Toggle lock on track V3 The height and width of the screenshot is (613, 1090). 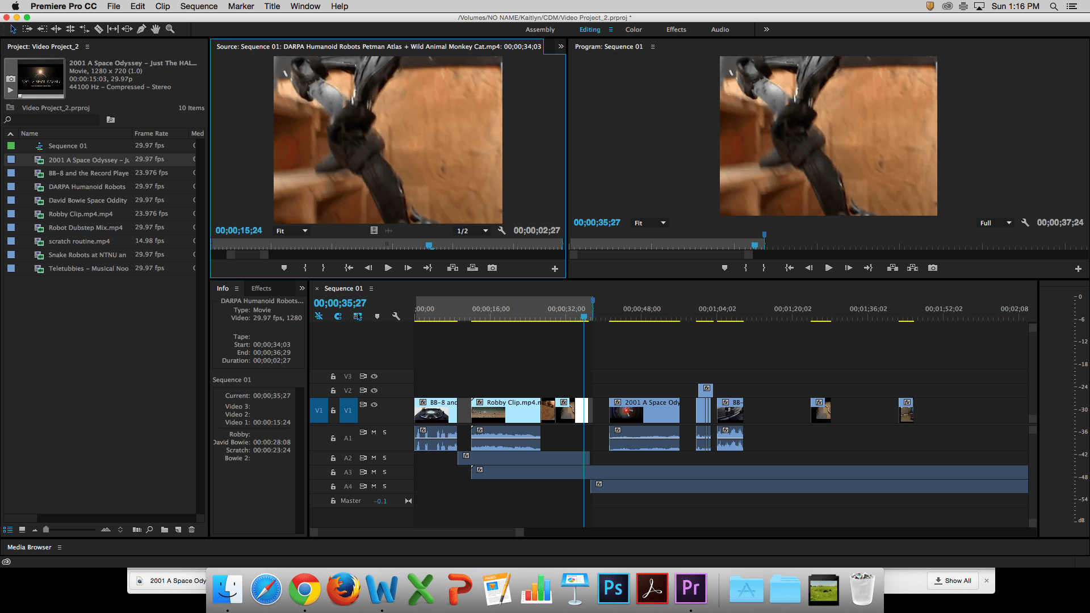pos(333,376)
